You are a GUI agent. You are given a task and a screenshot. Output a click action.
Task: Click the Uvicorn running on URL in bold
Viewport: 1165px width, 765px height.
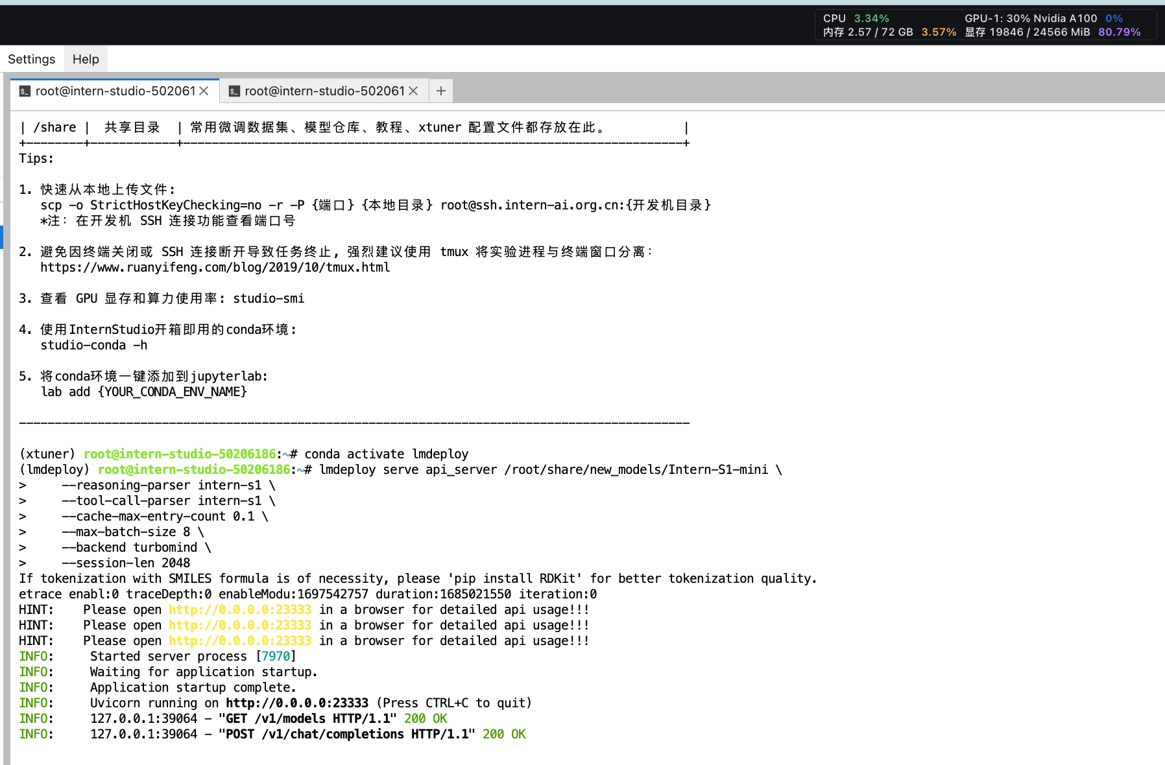pyautogui.click(x=296, y=703)
